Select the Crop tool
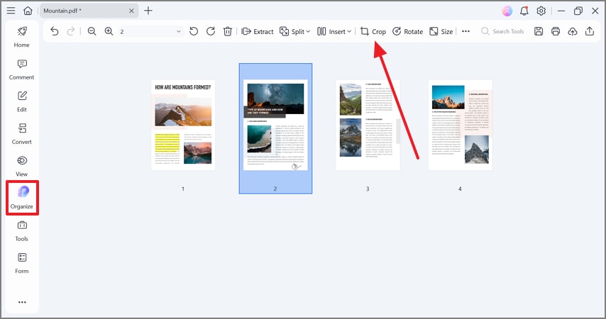 373,32
